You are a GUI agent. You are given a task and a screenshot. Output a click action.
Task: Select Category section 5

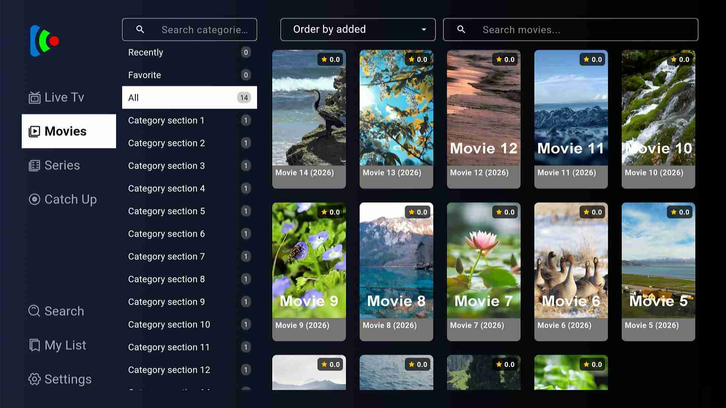189,211
